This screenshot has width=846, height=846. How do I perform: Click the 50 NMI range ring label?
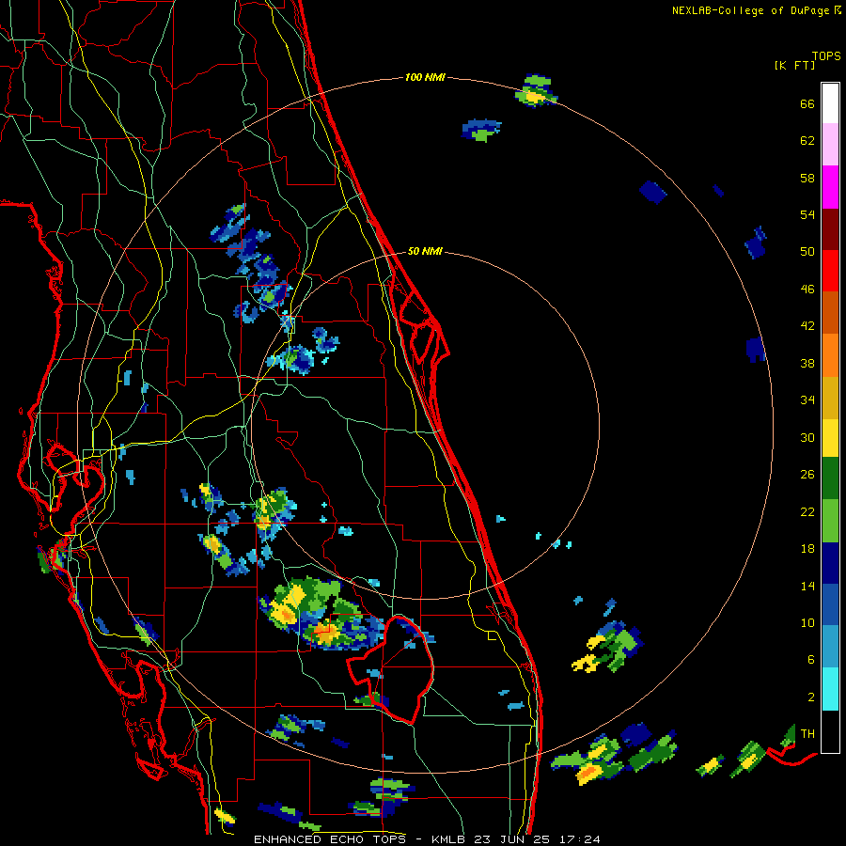pyautogui.click(x=425, y=251)
